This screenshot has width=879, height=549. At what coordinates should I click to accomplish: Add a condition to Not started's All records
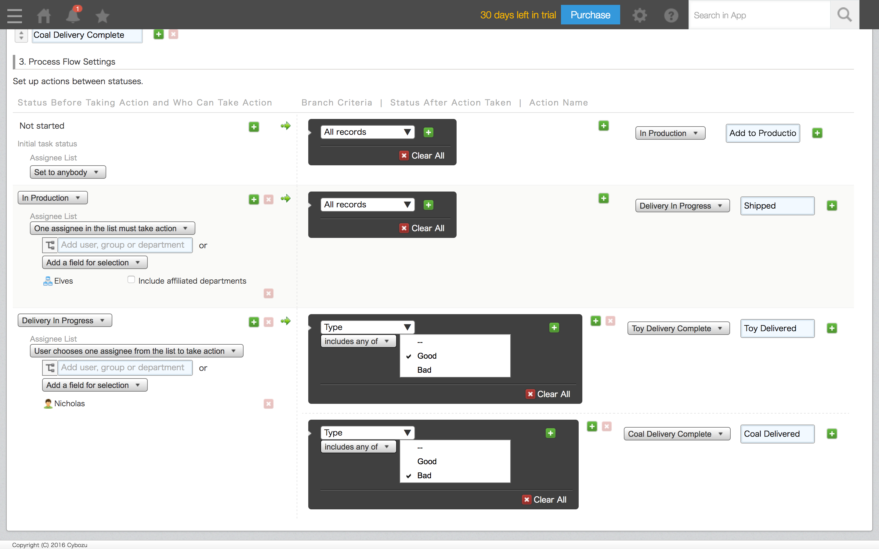coord(429,132)
